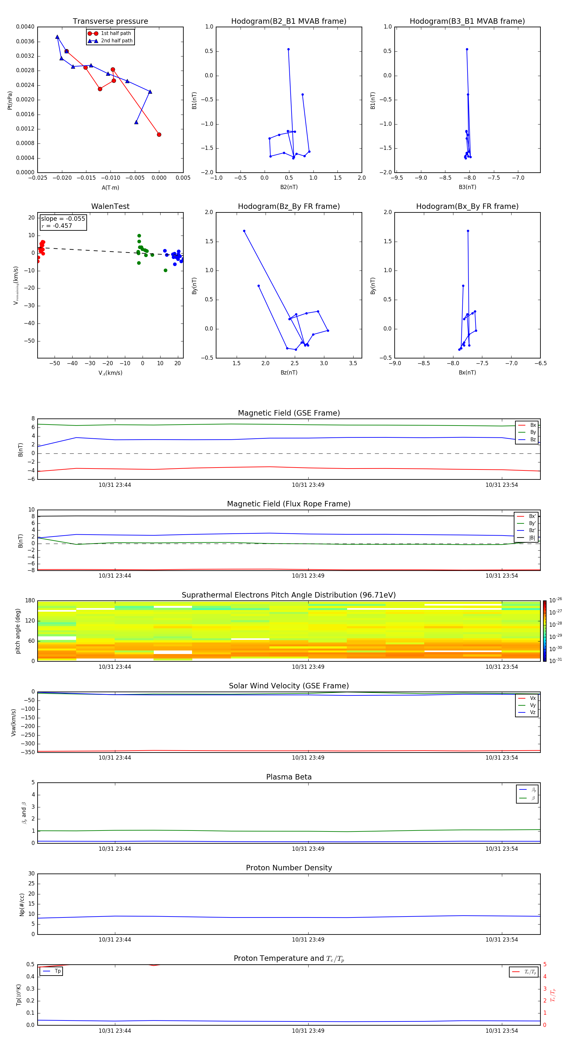Click the 'Vsw(km/s)' y-axis label
This screenshot has width=578, height=1059.
(x=13, y=722)
